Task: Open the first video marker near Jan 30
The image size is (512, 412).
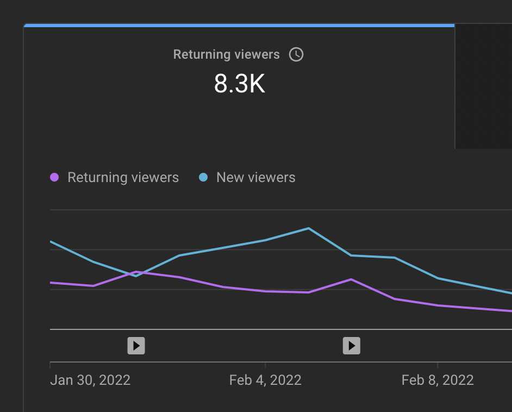Action: (136, 346)
